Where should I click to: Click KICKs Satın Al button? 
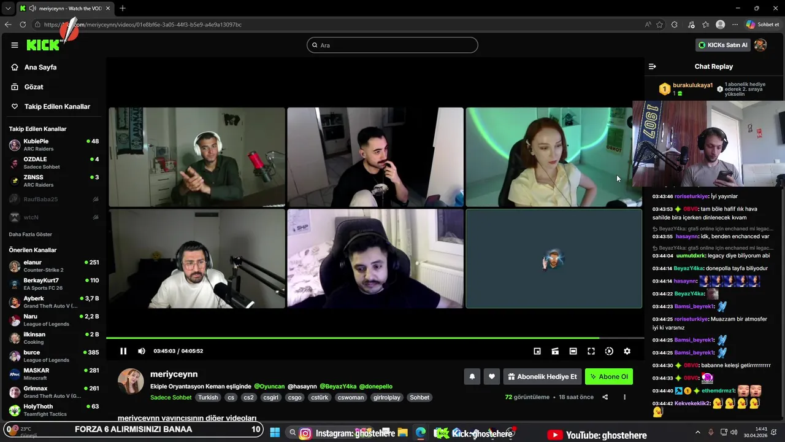tap(723, 45)
